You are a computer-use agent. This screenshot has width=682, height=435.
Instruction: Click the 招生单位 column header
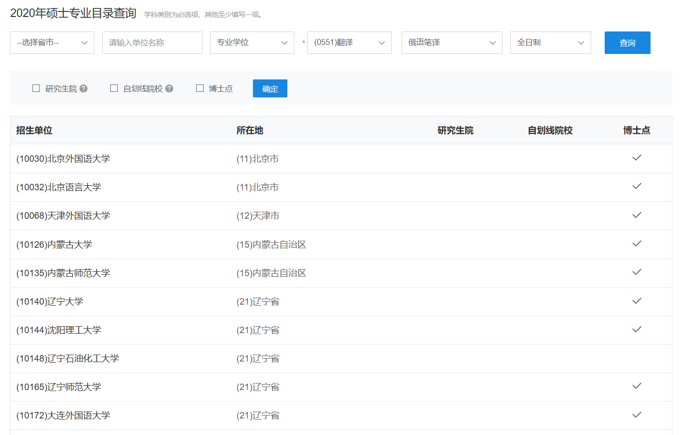pyautogui.click(x=34, y=130)
